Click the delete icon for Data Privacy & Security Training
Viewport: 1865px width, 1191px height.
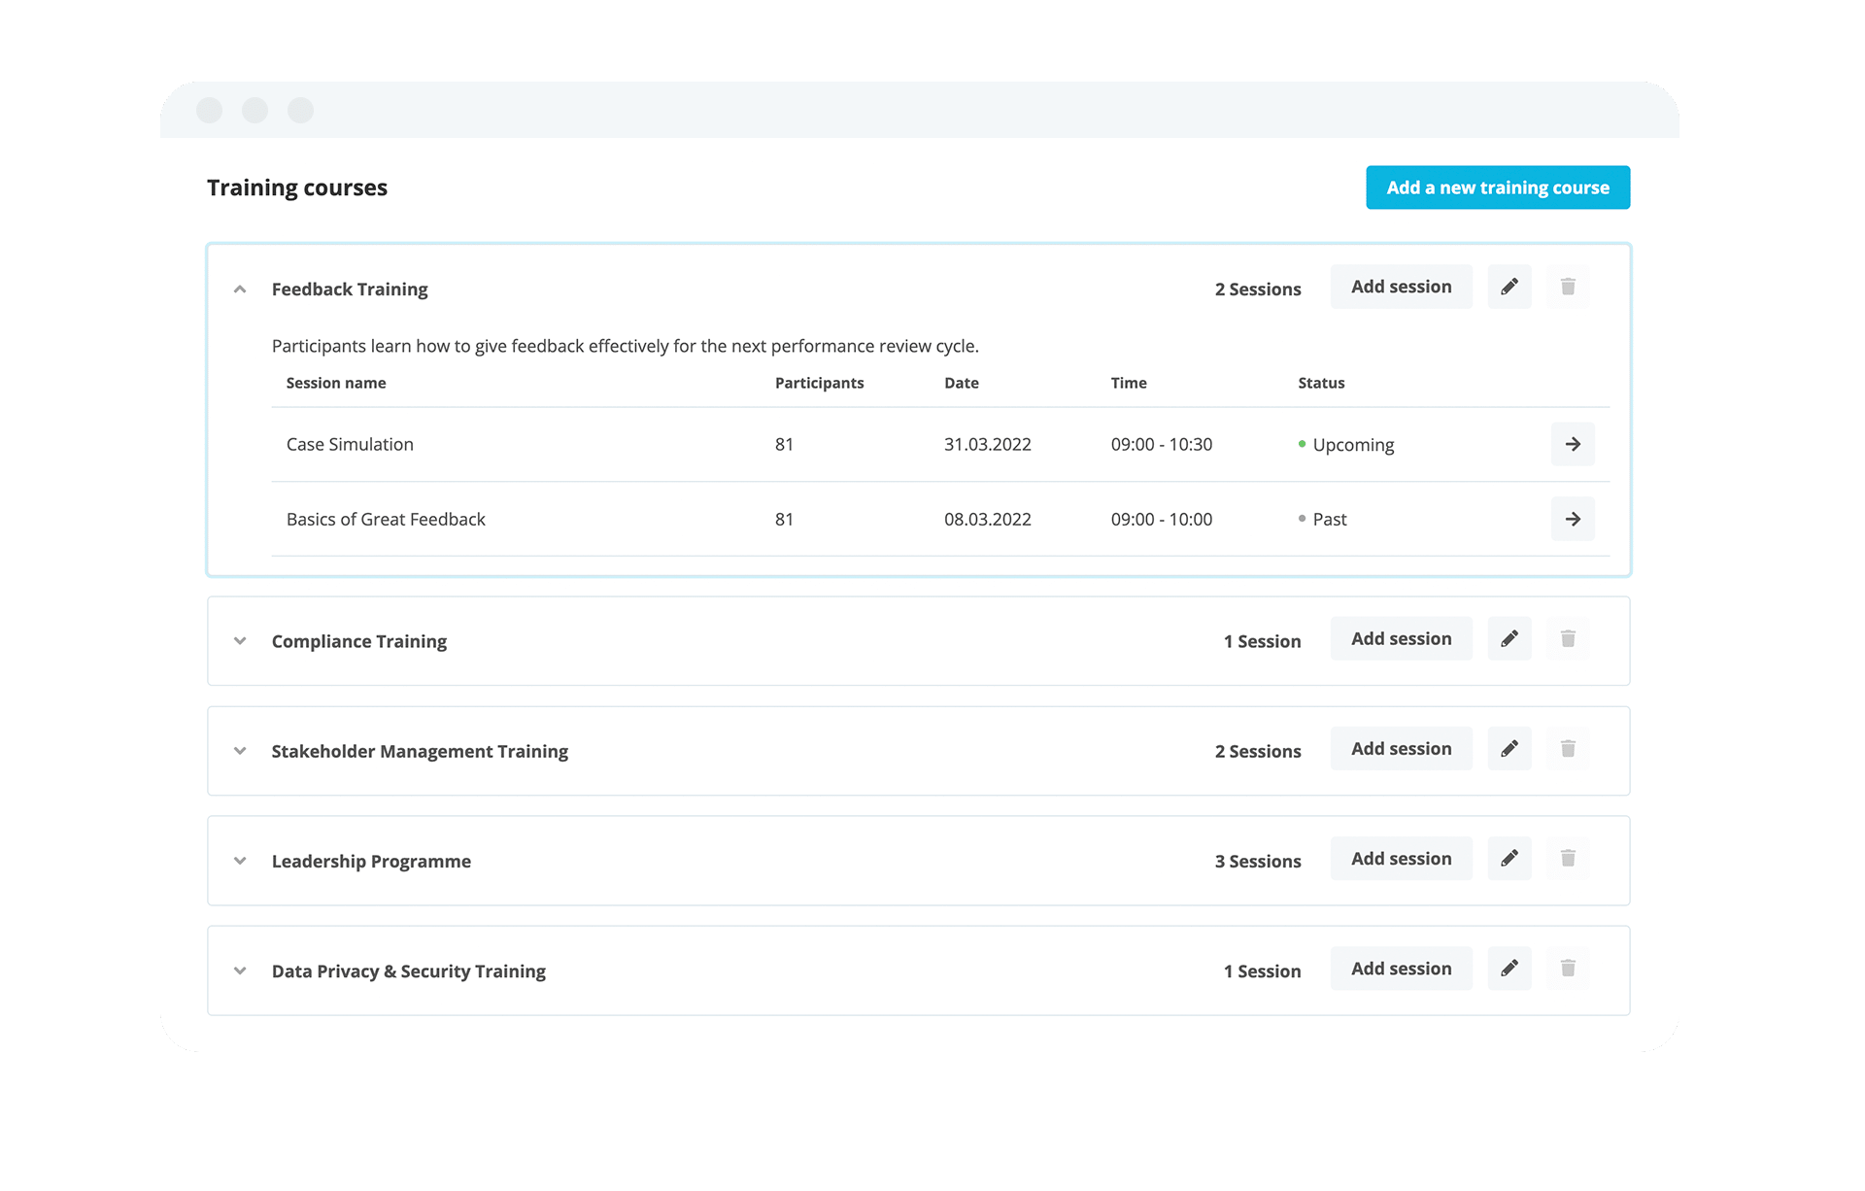[1569, 970]
